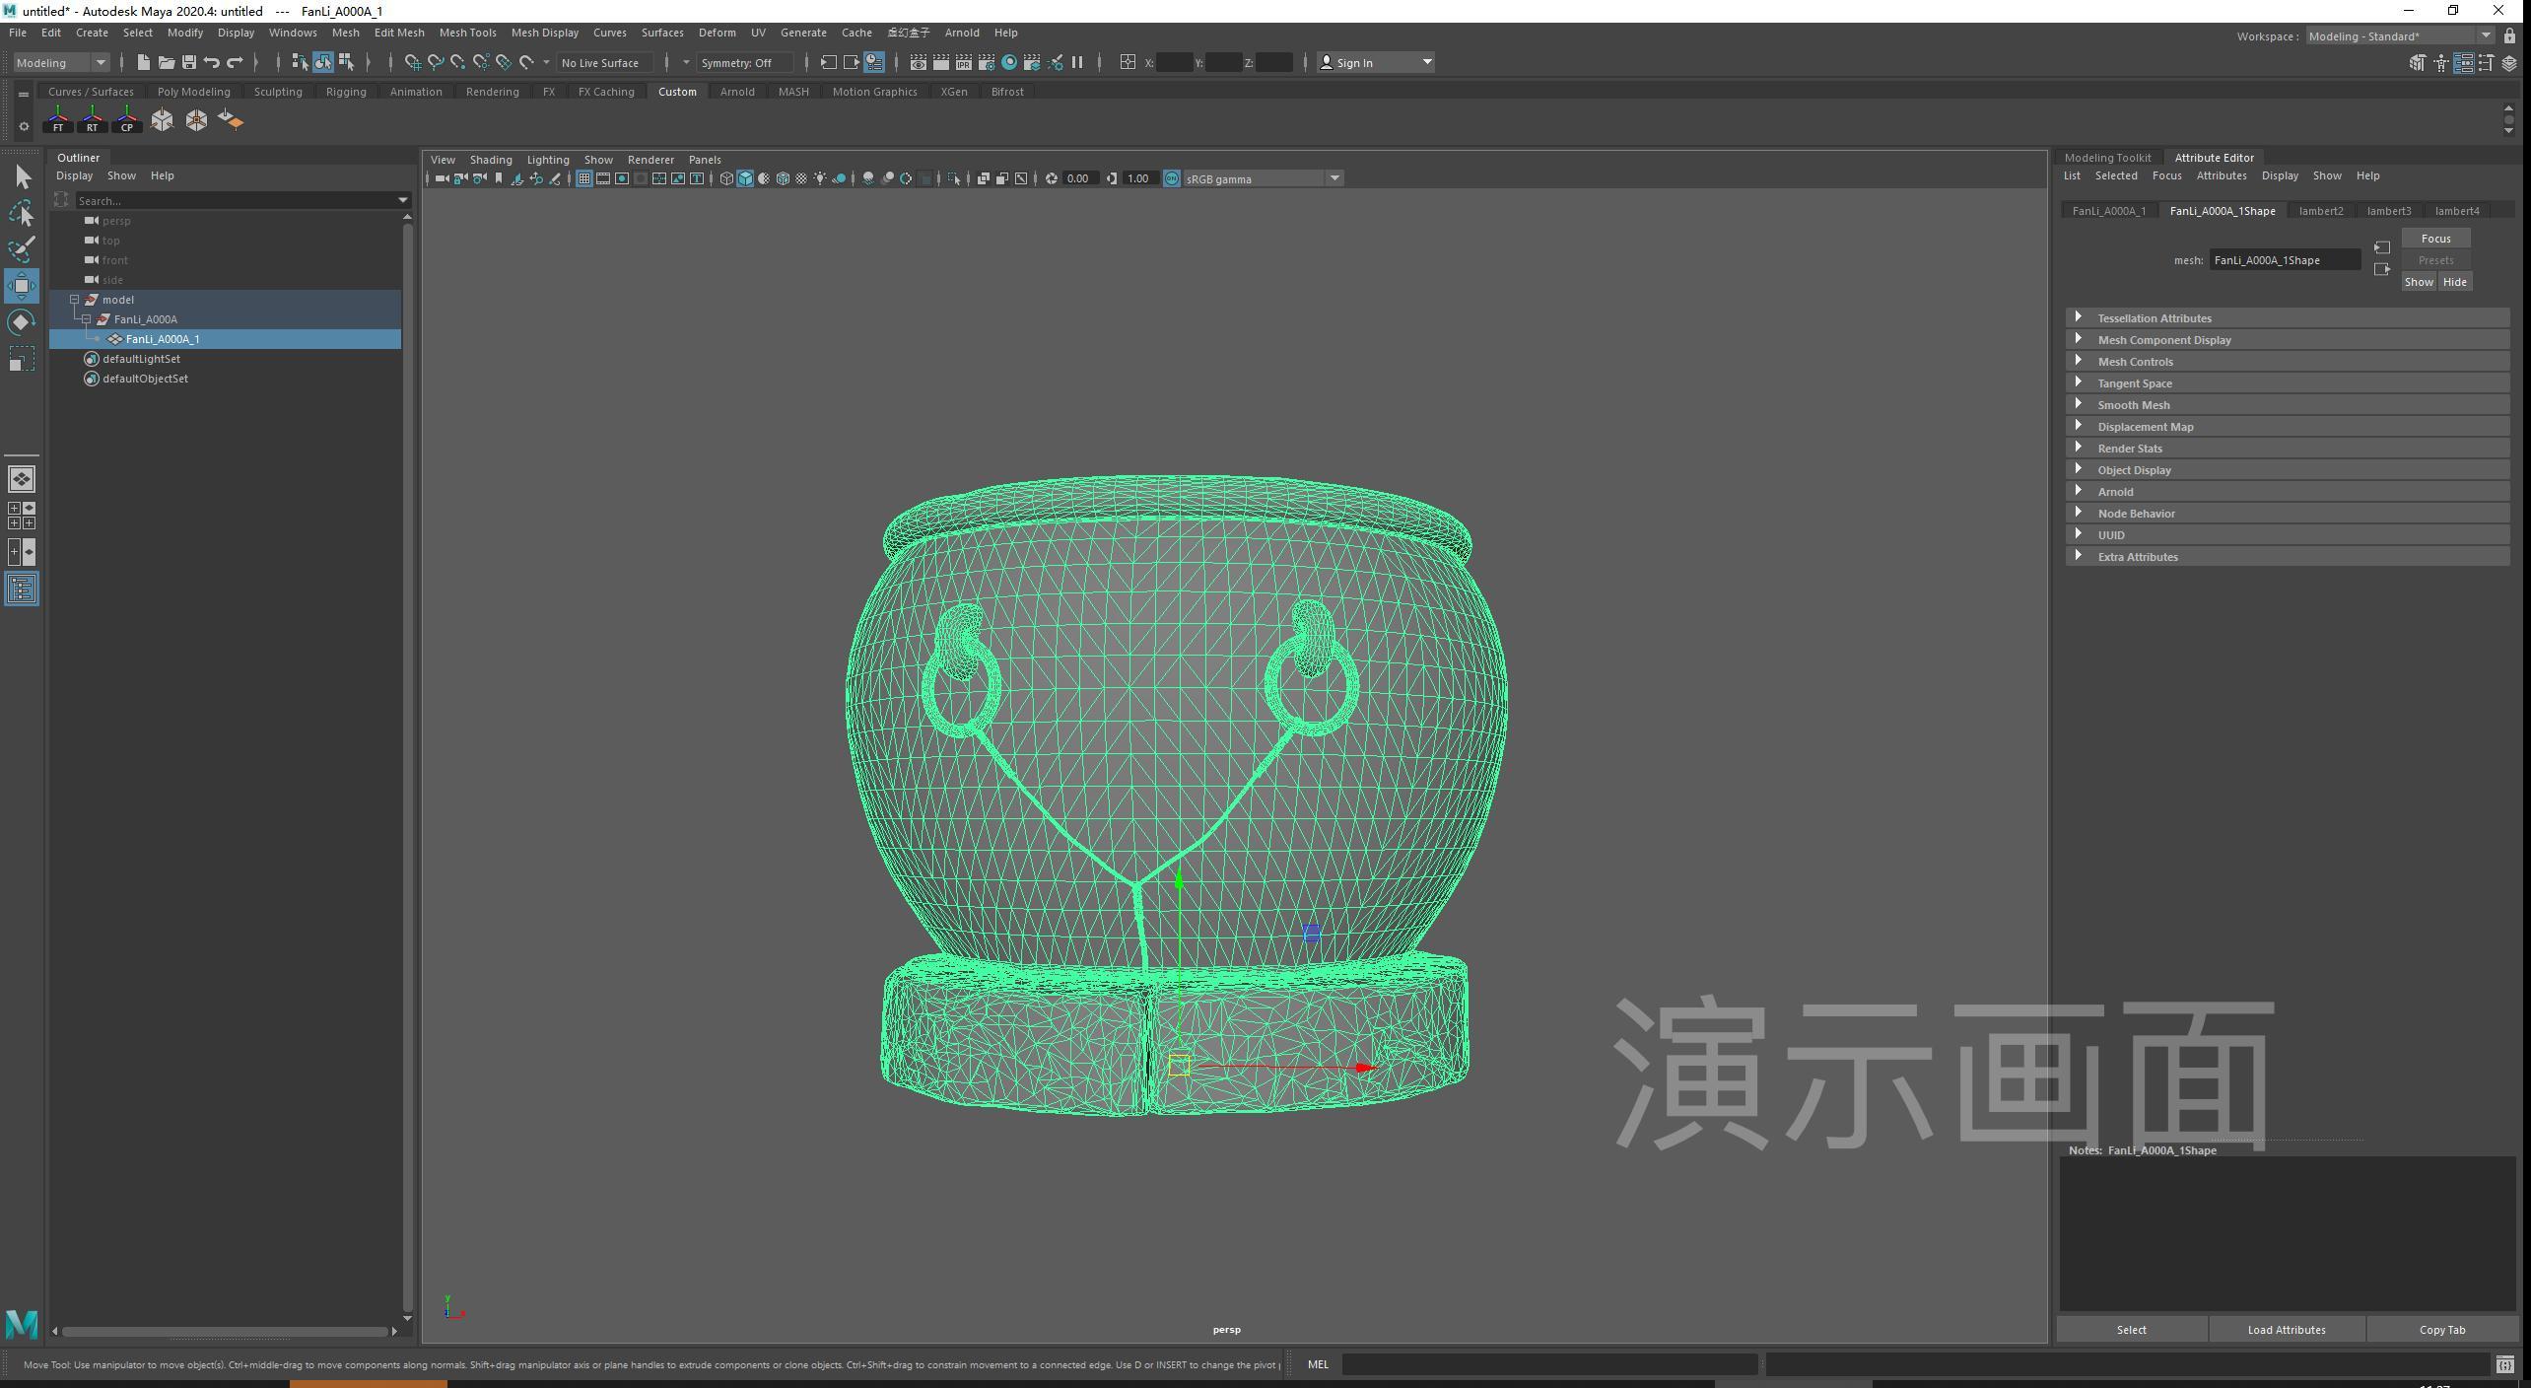The image size is (2531, 1388).
Task: Open the Symmetry: Off dropdown
Action: click(745, 62)
